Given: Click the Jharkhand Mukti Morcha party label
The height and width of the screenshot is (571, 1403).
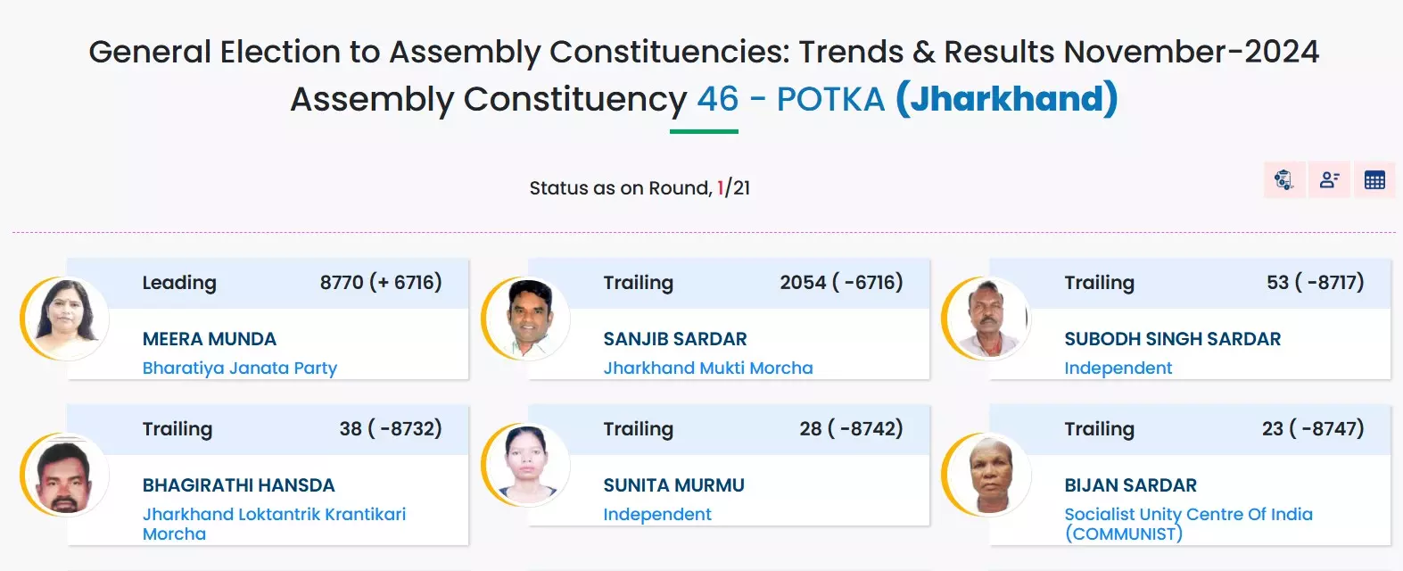Looking at the screenshot, I should point(708,368).
